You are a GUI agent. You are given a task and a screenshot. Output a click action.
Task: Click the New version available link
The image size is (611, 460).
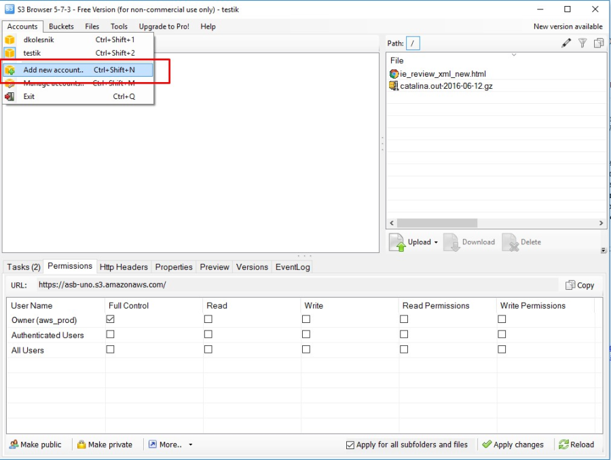point(568,26)
